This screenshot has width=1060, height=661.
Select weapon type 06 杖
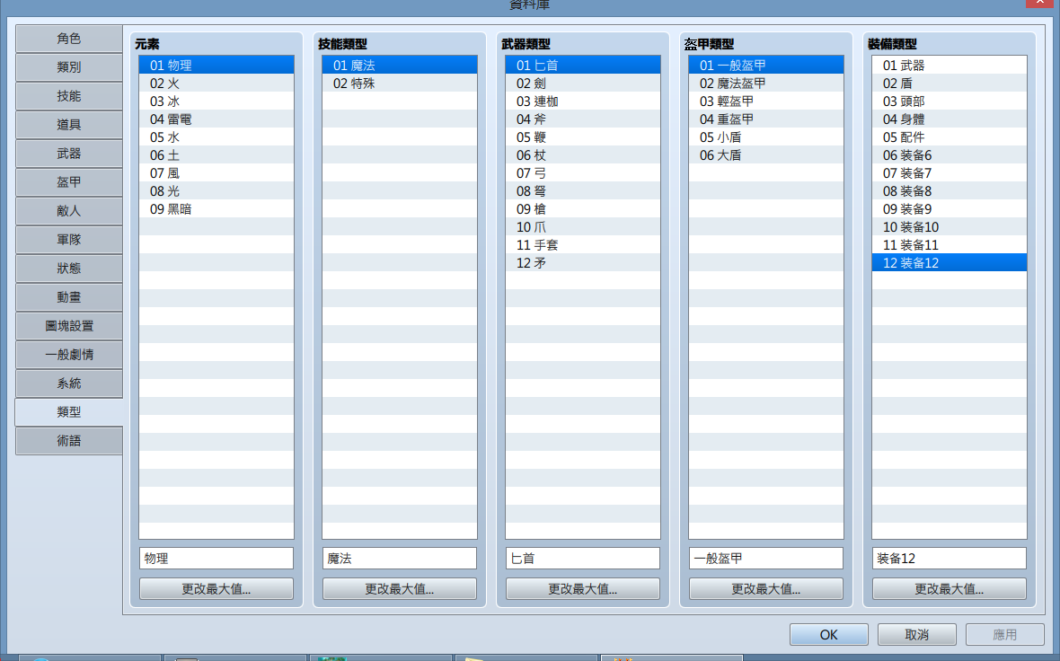click(583, 154)
